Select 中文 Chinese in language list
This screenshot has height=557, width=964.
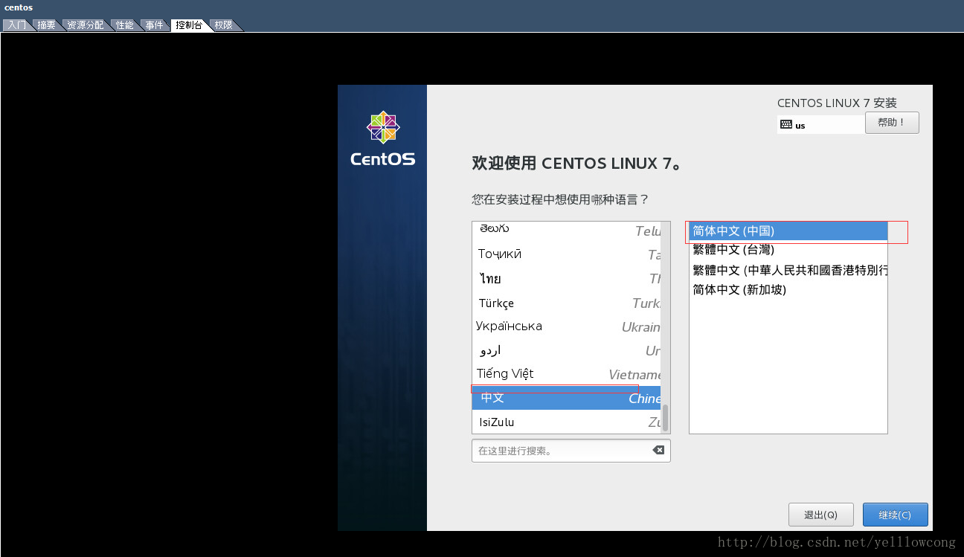click(567, 398)
